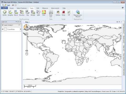The height and width of the screenshot is (94, 126).
Task: Click the coordinates readout in status bar
Action: pyautogui.click(x=16, y=91)
